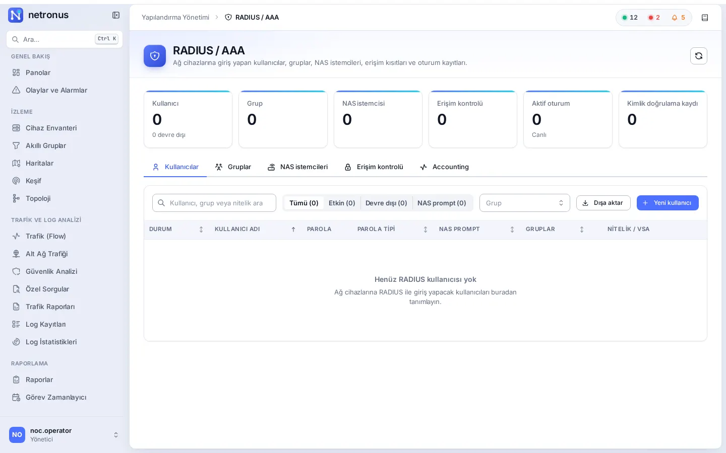Click the netronus logo icon

(16, 15)
